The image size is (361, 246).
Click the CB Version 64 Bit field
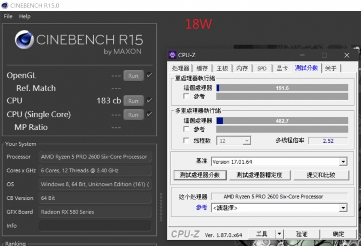pyautogui.click(x=95, y=198)
